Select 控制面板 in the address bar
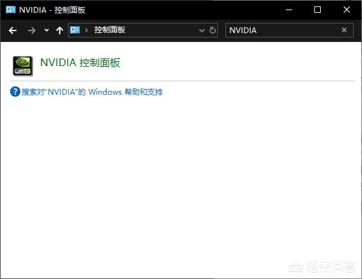This screenshot has height=279, width=362. click(110, 30)
